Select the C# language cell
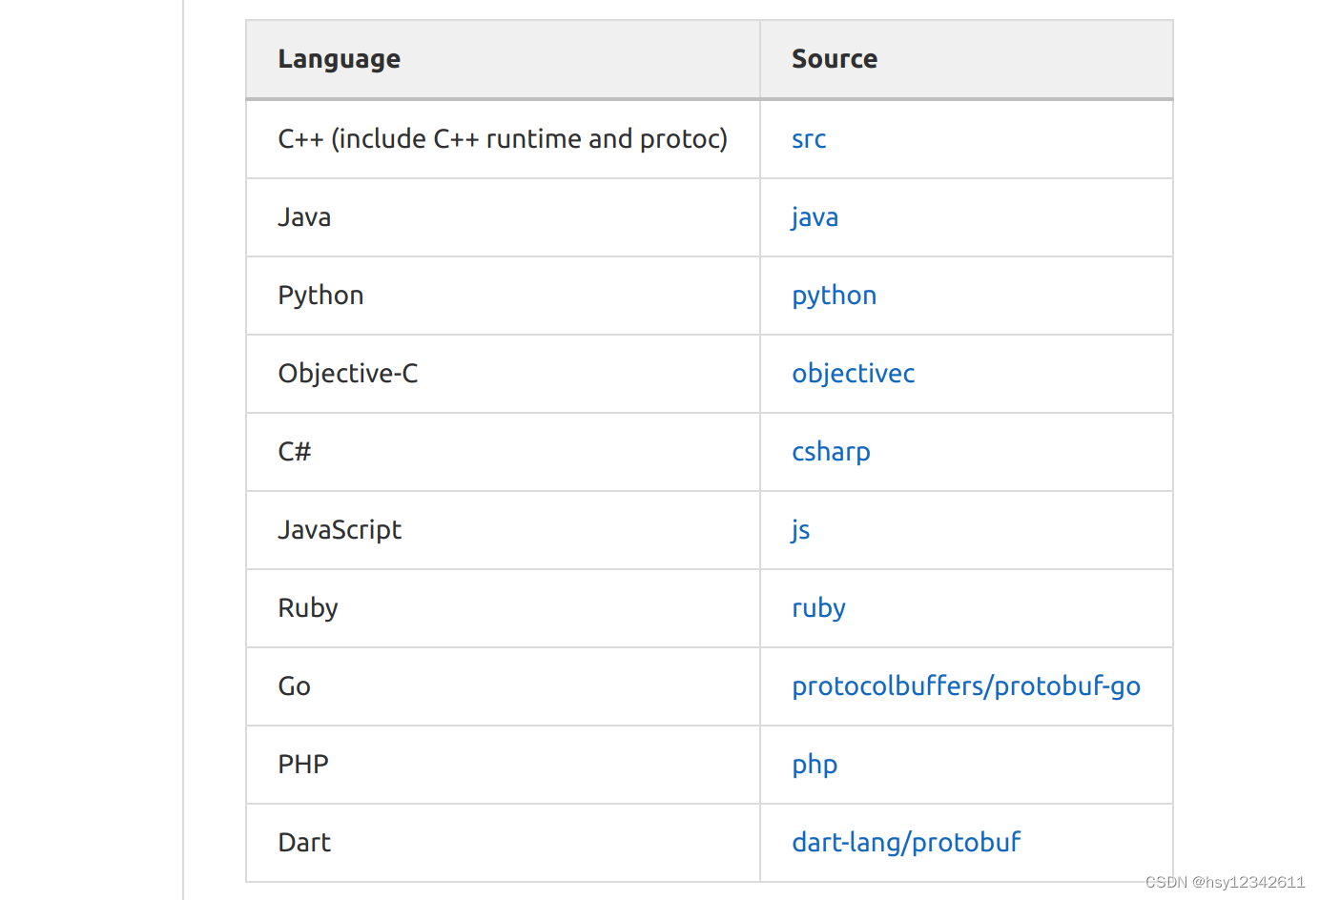1320x900 pixels. 294,452
